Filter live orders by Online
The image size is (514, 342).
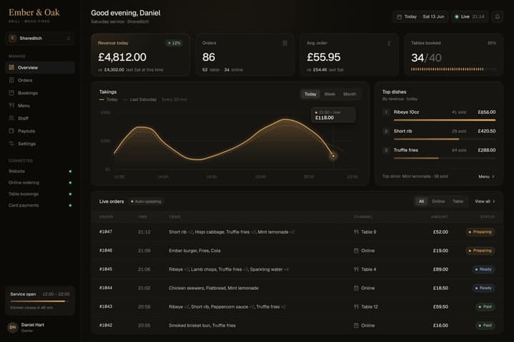[x=438, y=201]
